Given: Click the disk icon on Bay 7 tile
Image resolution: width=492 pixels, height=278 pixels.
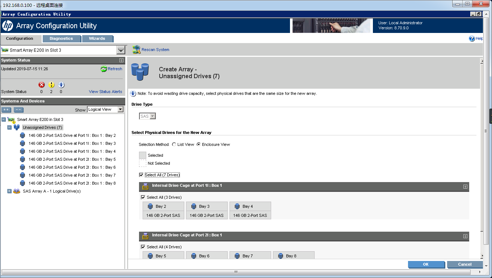Looking at the screenshot, I should [x=237, y=256].
